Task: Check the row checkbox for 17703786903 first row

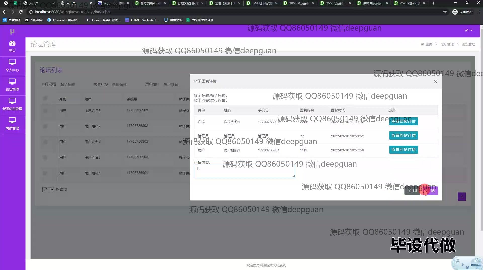Action: pyautogui.click(x=45, y=110)
